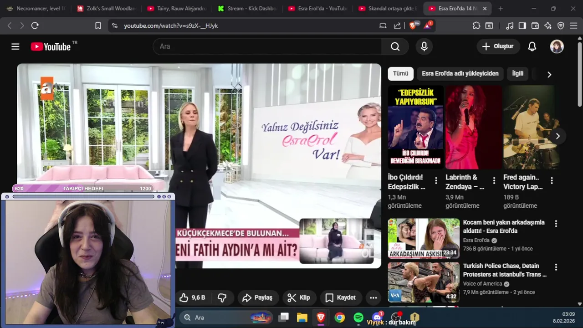Viewport: 583px width, 328px height.
Task: Click the YouTube search field Ara
Action: pos(267,46)
